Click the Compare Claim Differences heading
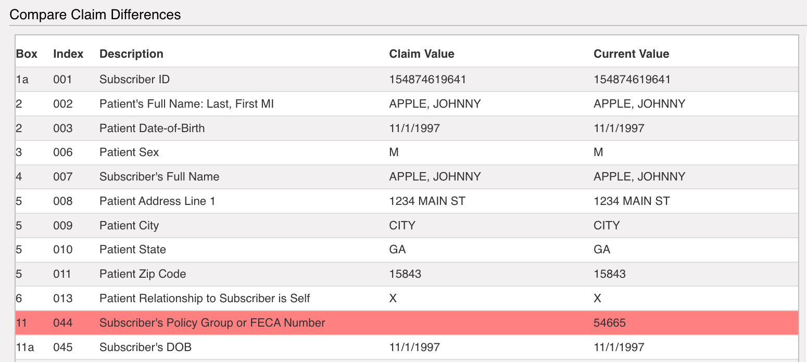This screenshot has height=362, width=807. [x=95, y=15]
